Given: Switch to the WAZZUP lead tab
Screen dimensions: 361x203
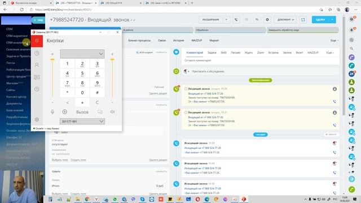Looking at the screenshot, I should (x=197, y=40).
